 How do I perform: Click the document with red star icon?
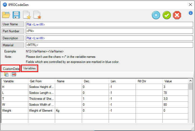click(37, 15)
